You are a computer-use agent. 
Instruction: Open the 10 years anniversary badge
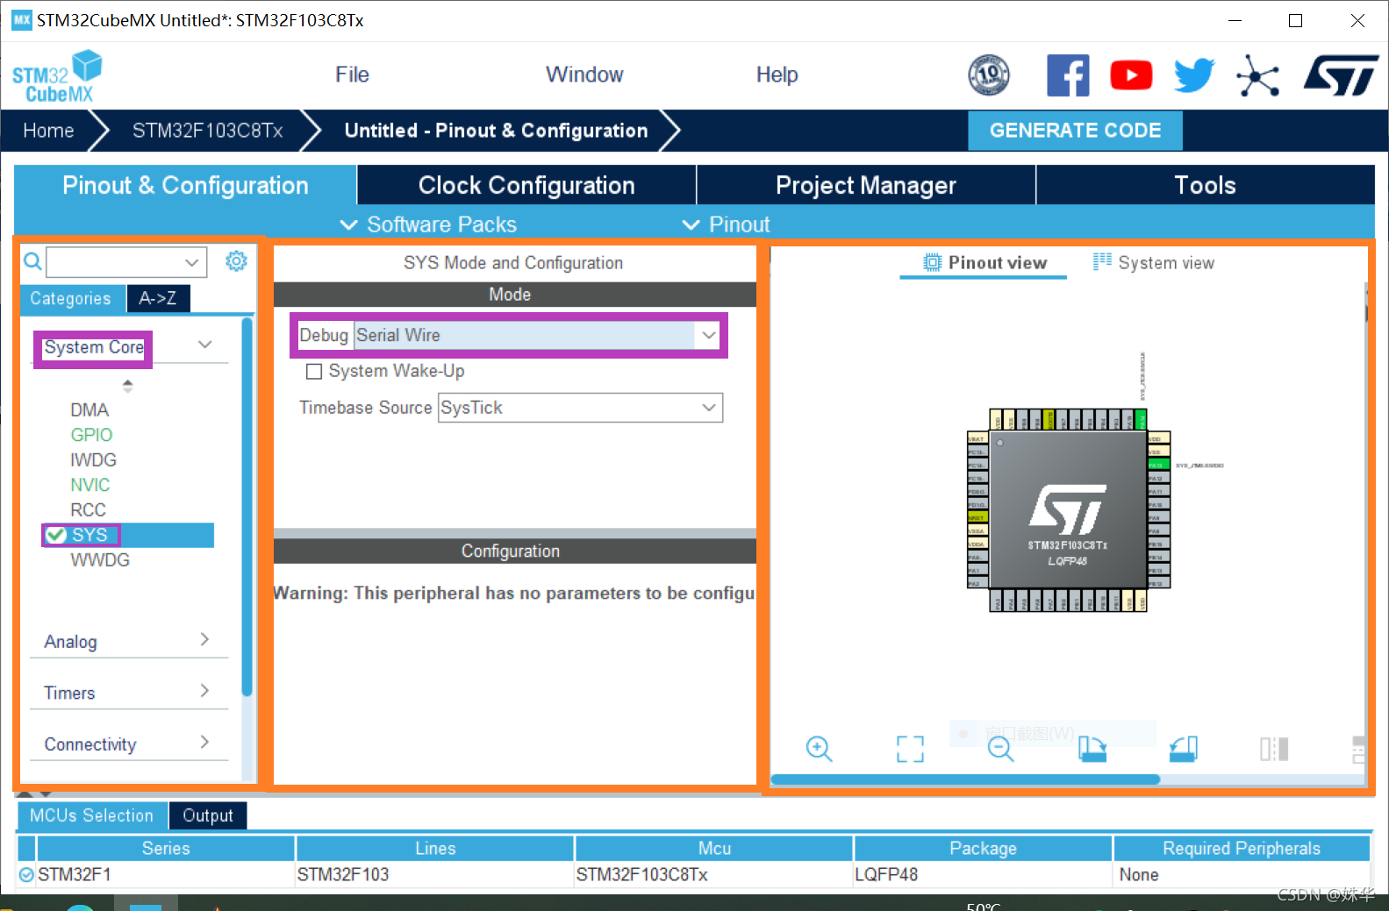[x=989, y=75]
